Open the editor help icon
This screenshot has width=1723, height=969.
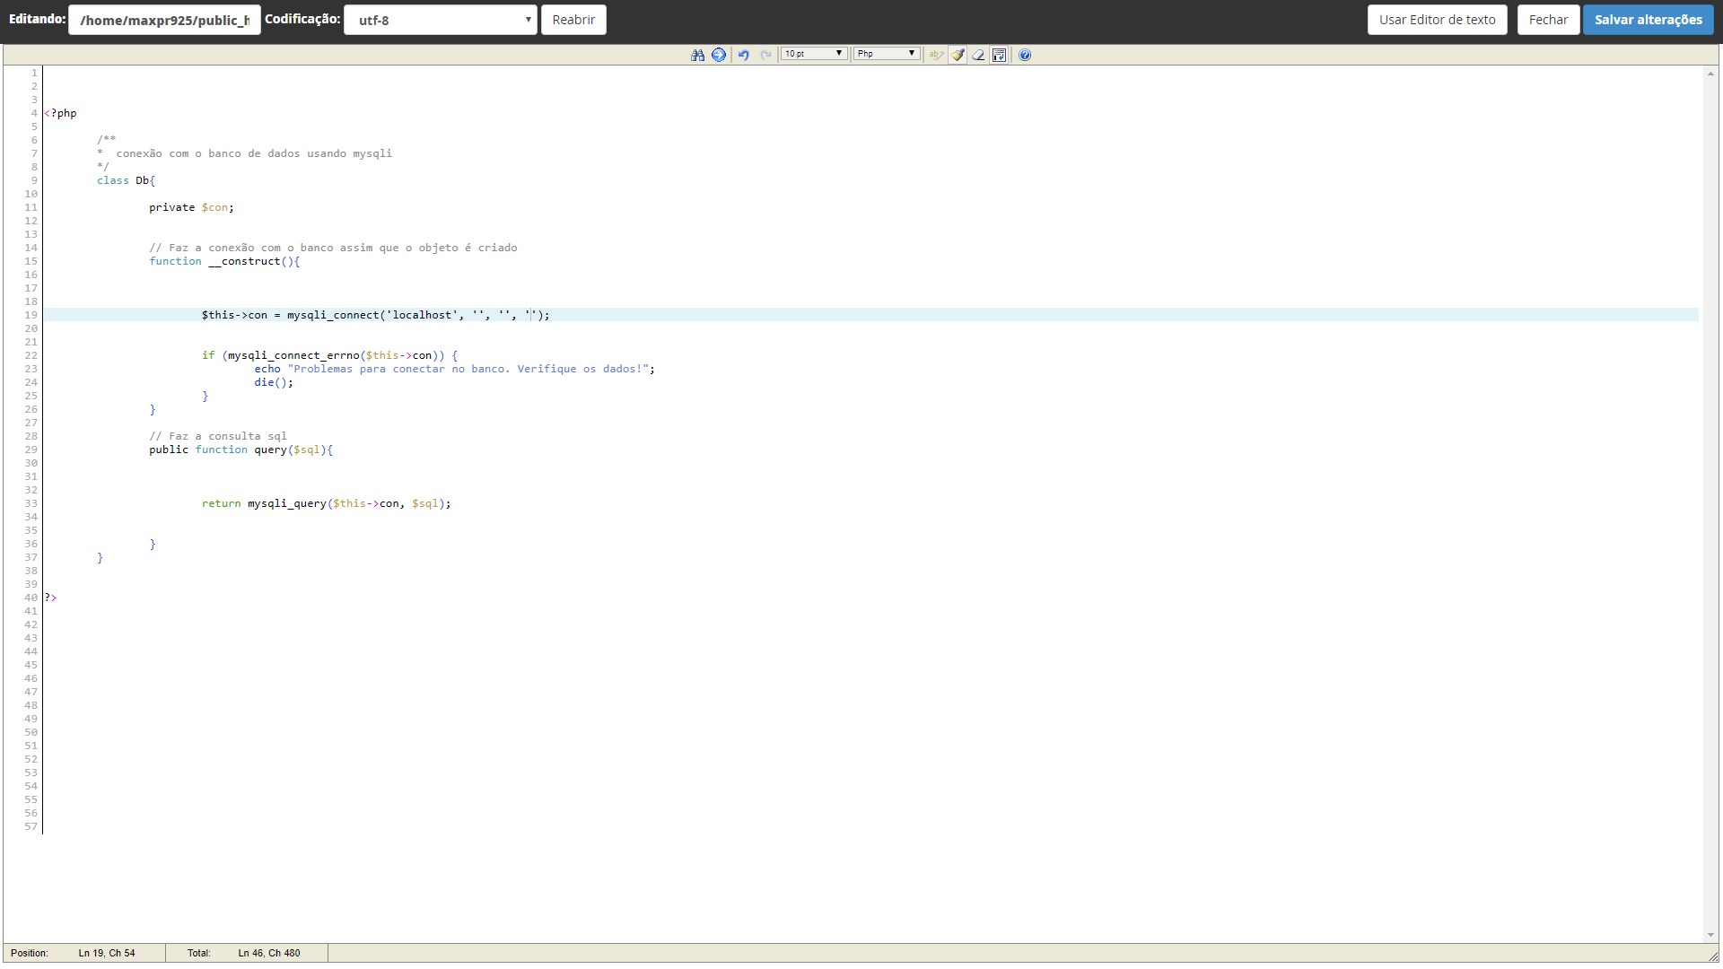tap(1025, 55)
